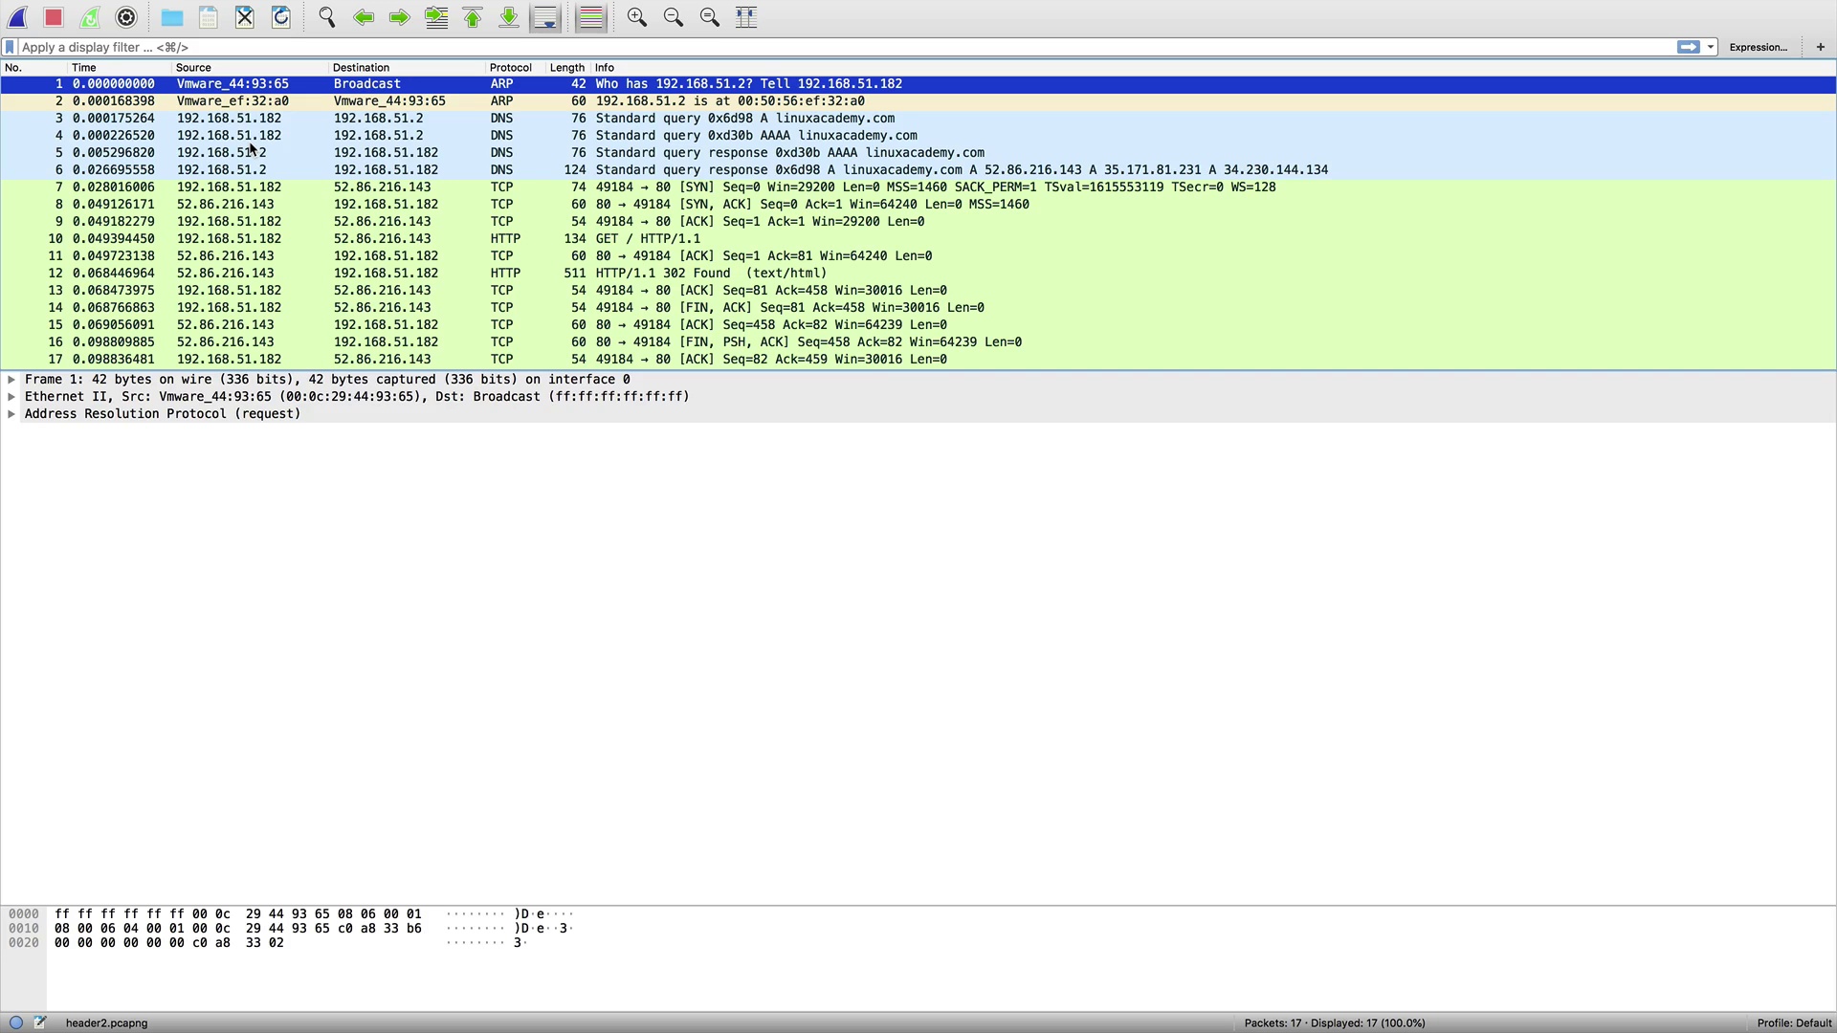
Task: Stop the running capture with the red square
Action: click(x=54, y=17)
